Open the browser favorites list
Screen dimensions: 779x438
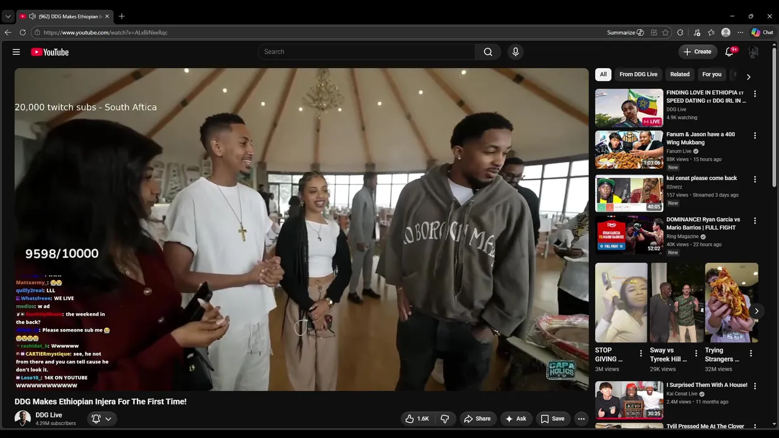click(711, 32)
